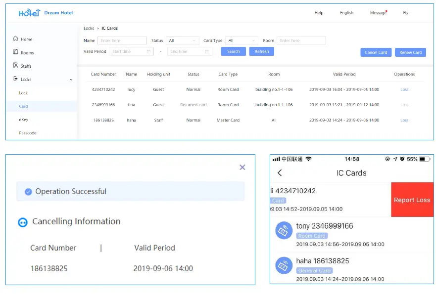Open the Status dropdown

tap(182, 41)
